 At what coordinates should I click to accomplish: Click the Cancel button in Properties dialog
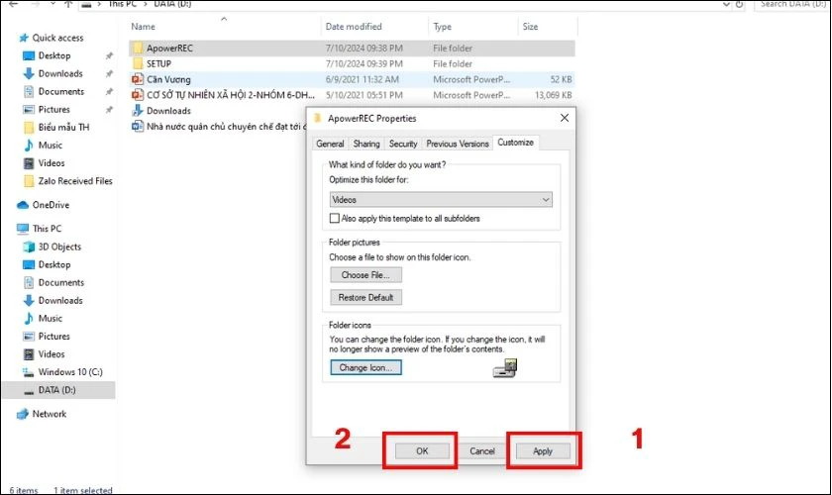[x=482, y=451]
